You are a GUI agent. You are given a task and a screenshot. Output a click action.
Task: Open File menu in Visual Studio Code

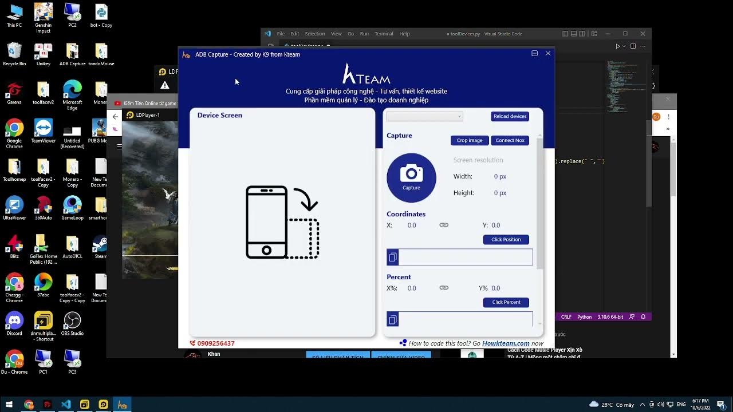pyautogui.click(x=281, y=34)
